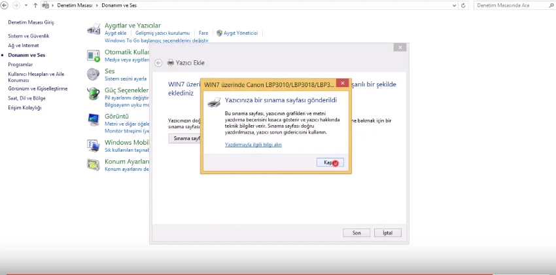Viewport: 556px width, 275px height.
Task: Click the Aygıtlar ve Yazıcılar printer icon
Action: pyautogui.click(x=94, y=29)
